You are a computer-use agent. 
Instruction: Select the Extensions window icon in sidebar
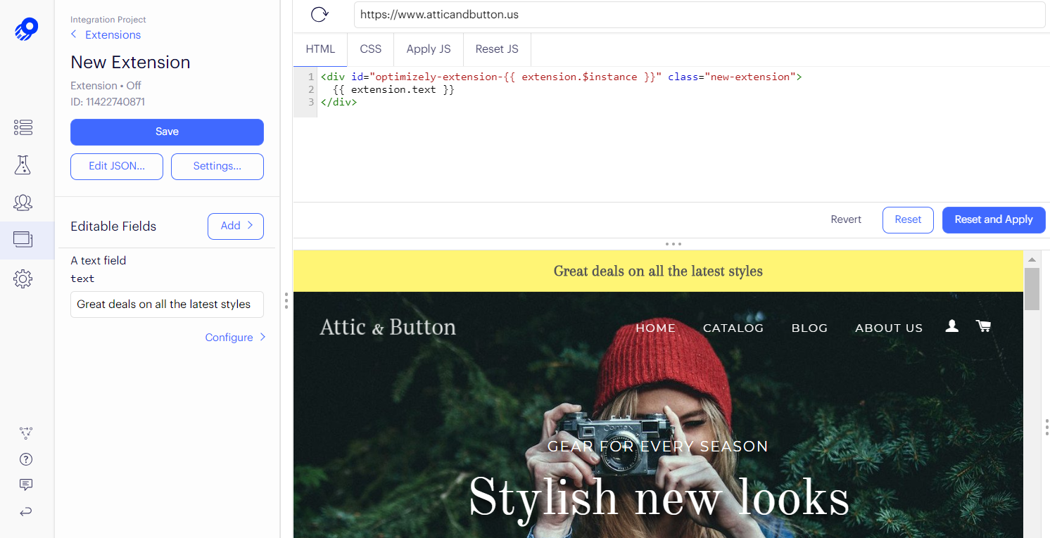[x=23, y=239]
